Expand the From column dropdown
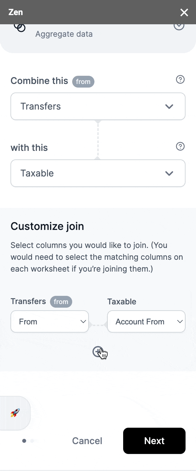The image size is (196, 471). pyautogui.click(x=50, y=321)
